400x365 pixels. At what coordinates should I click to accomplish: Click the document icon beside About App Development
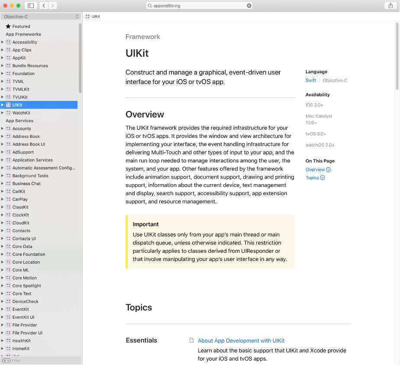(191, 340)
